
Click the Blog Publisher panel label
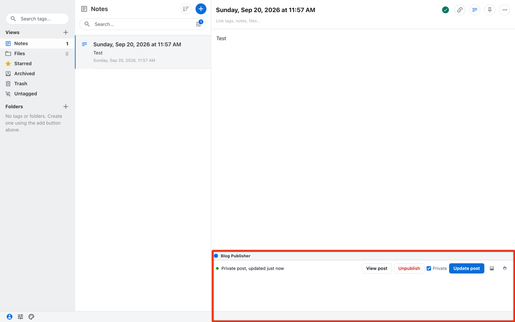tap(235, 256)
